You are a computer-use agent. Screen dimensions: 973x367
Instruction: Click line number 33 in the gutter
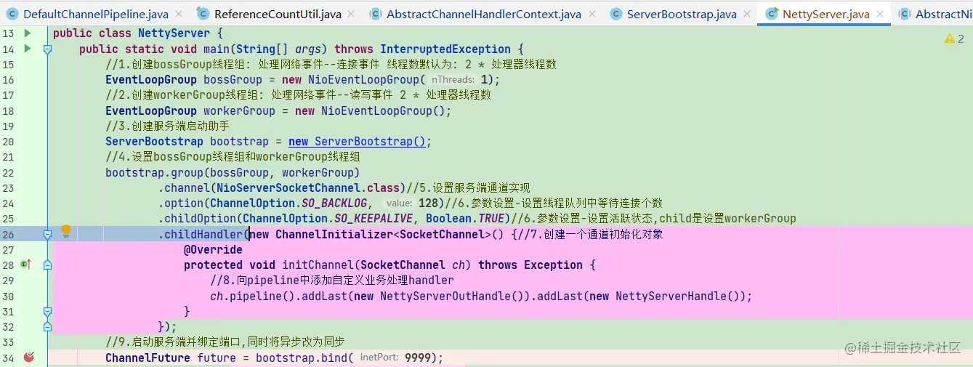tap(8, 342)
